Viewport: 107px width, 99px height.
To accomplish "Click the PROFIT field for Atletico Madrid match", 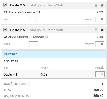I will 100,44.
